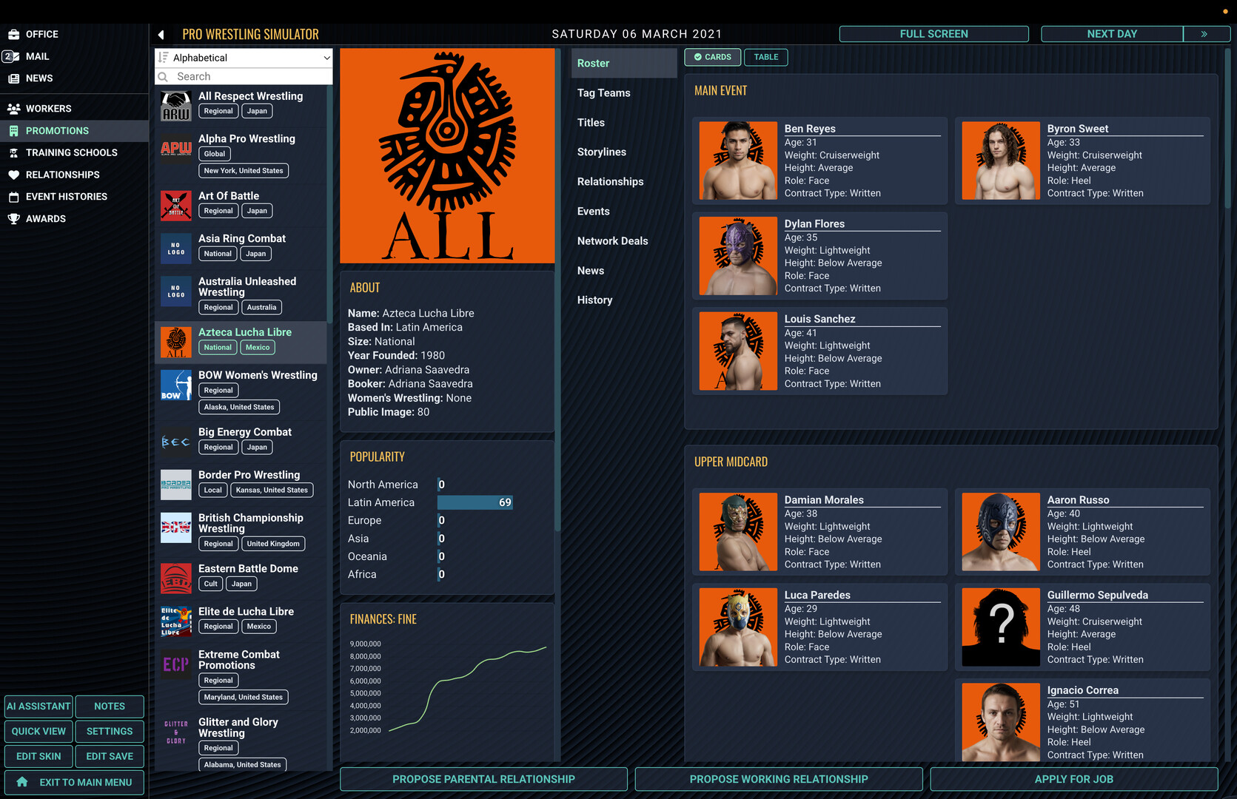Viewport: 1237px width, 799px height.
Task: Open the Alphabetical sort dropdown
Action: point(243,58)
